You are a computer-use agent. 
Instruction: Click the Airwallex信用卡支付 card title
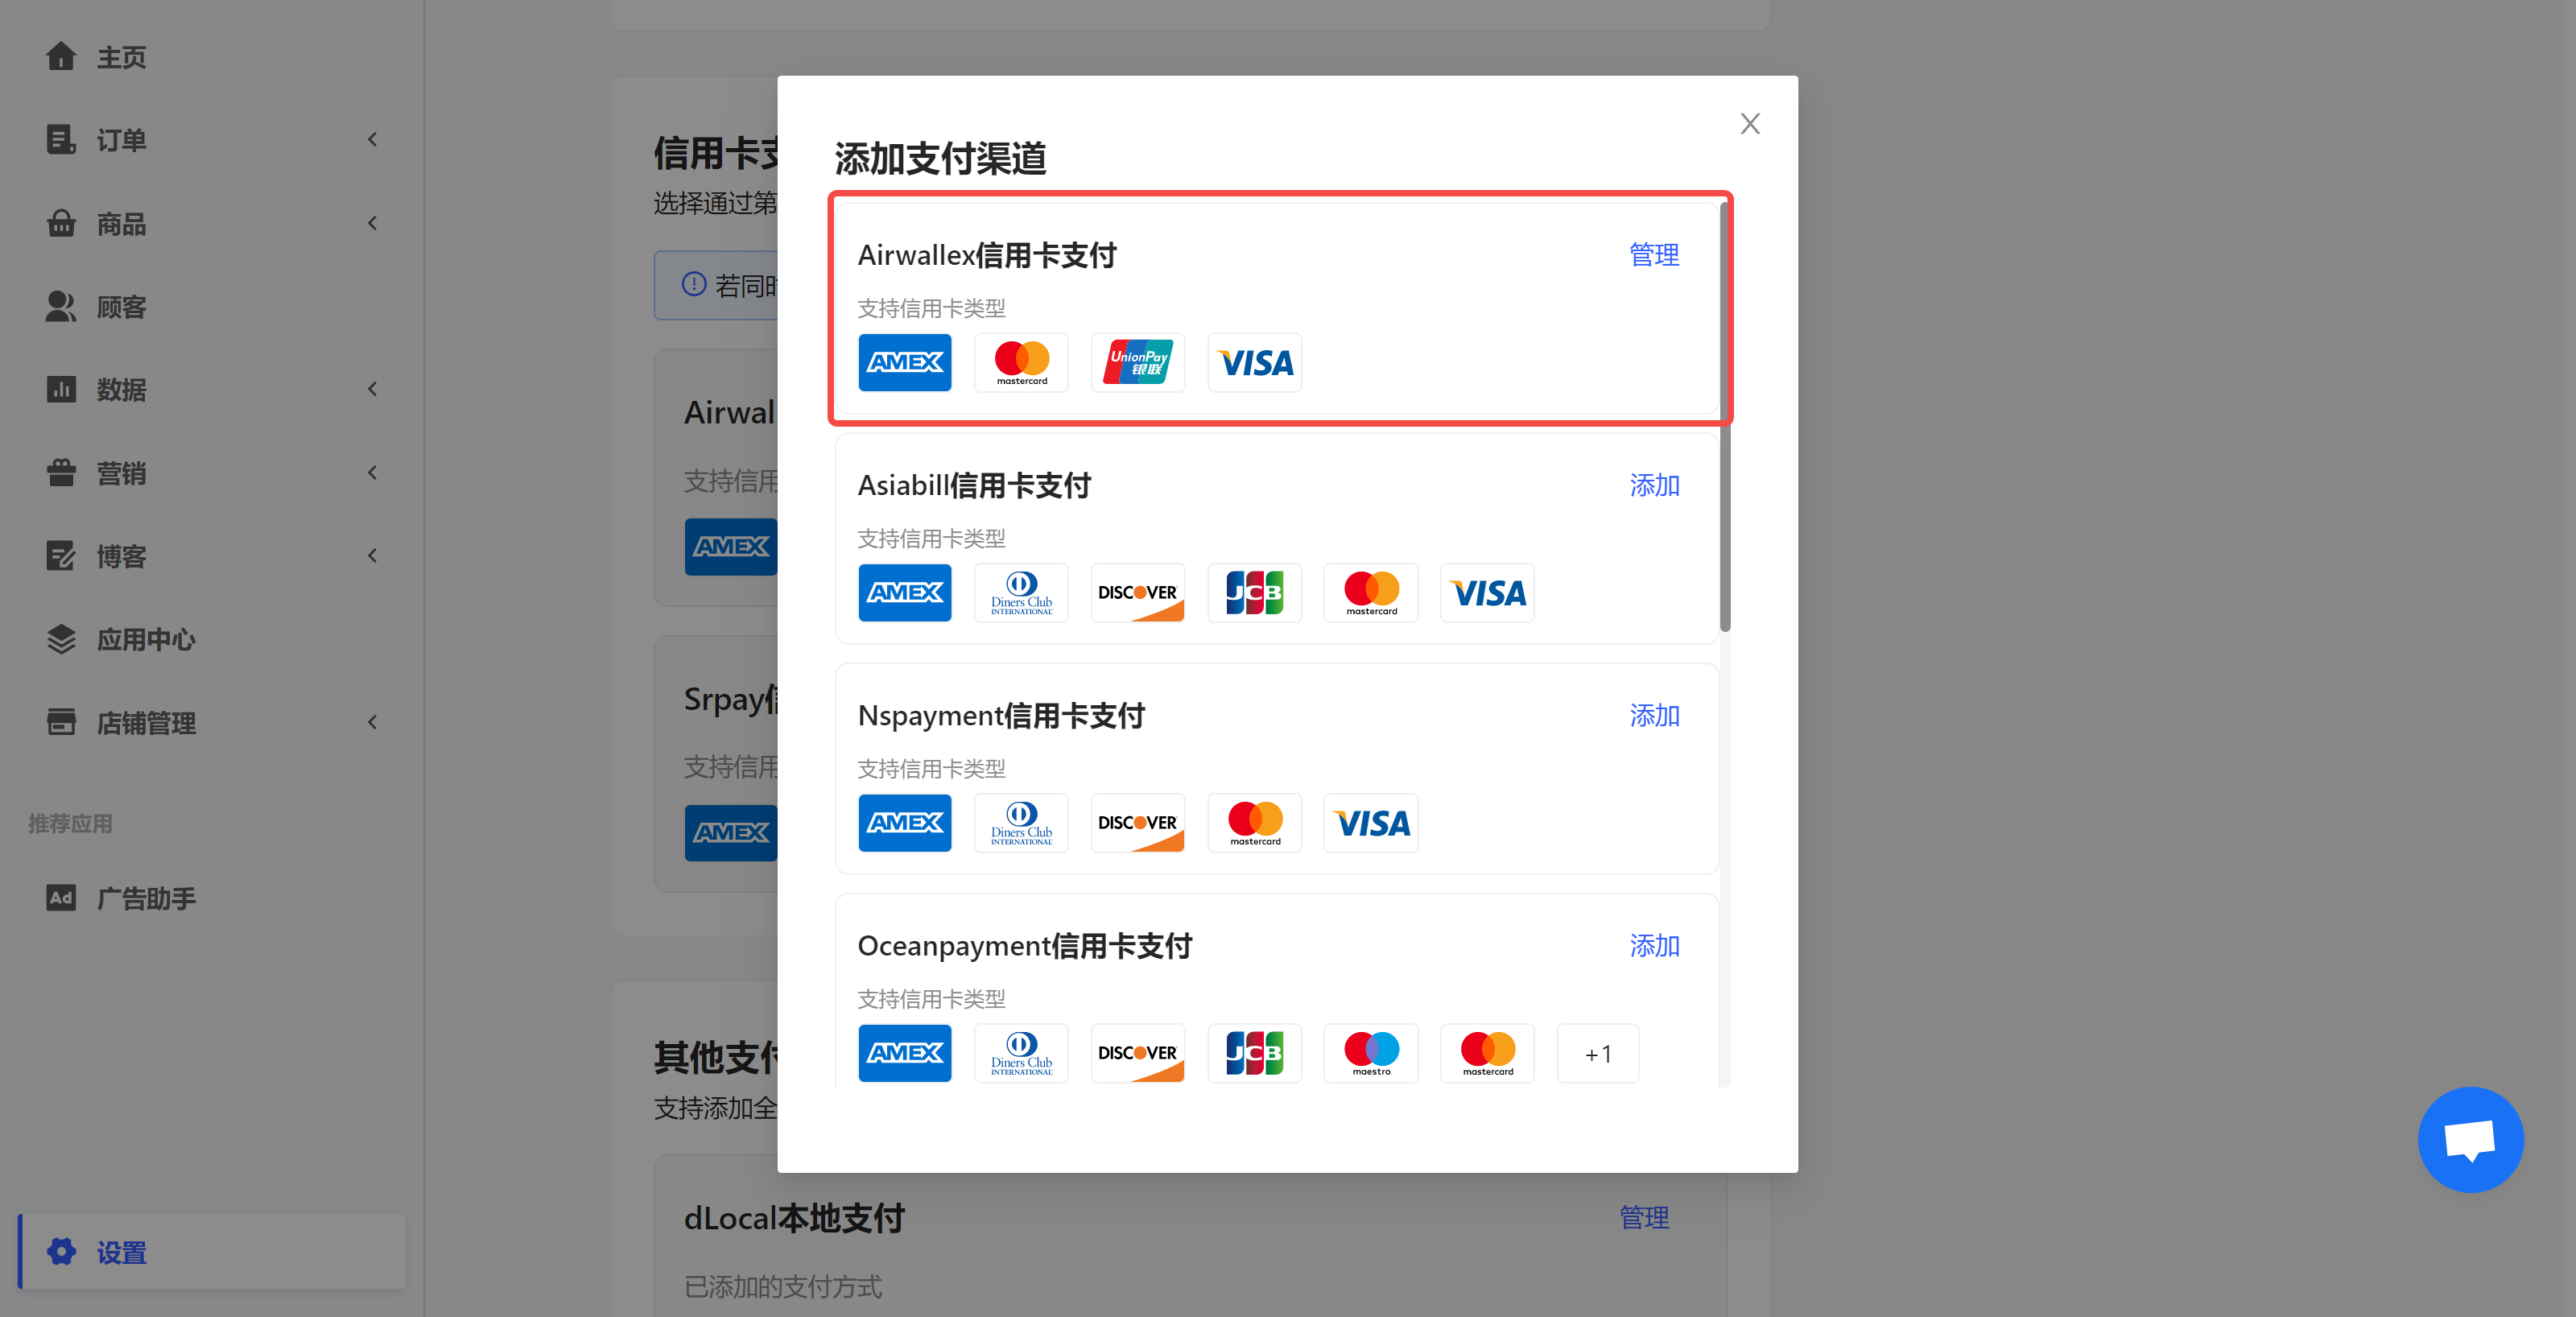click(987, 255)
